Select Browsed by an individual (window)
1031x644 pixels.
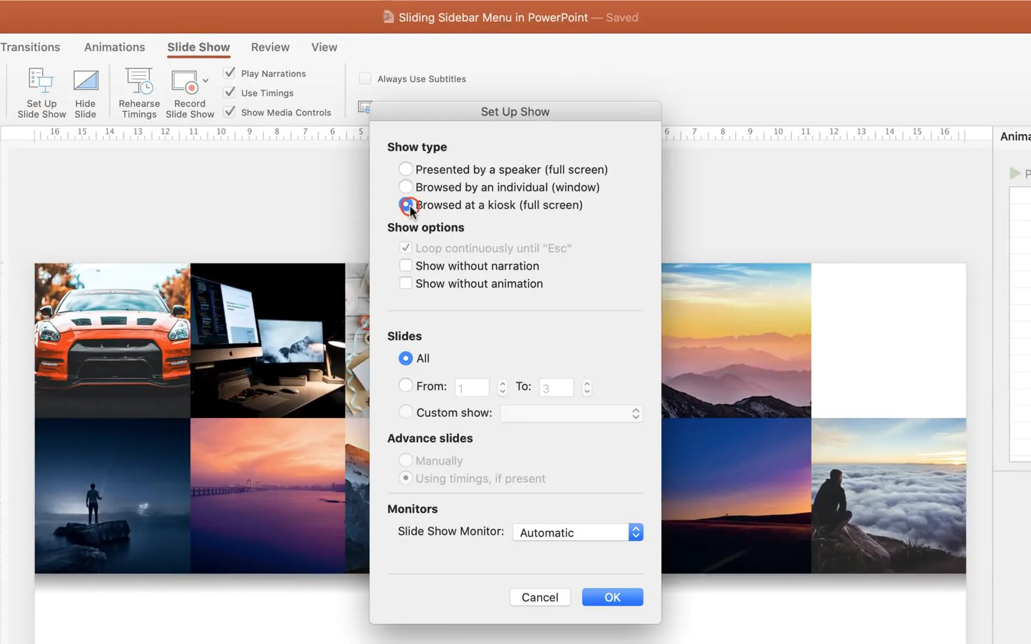click(405, 187)
